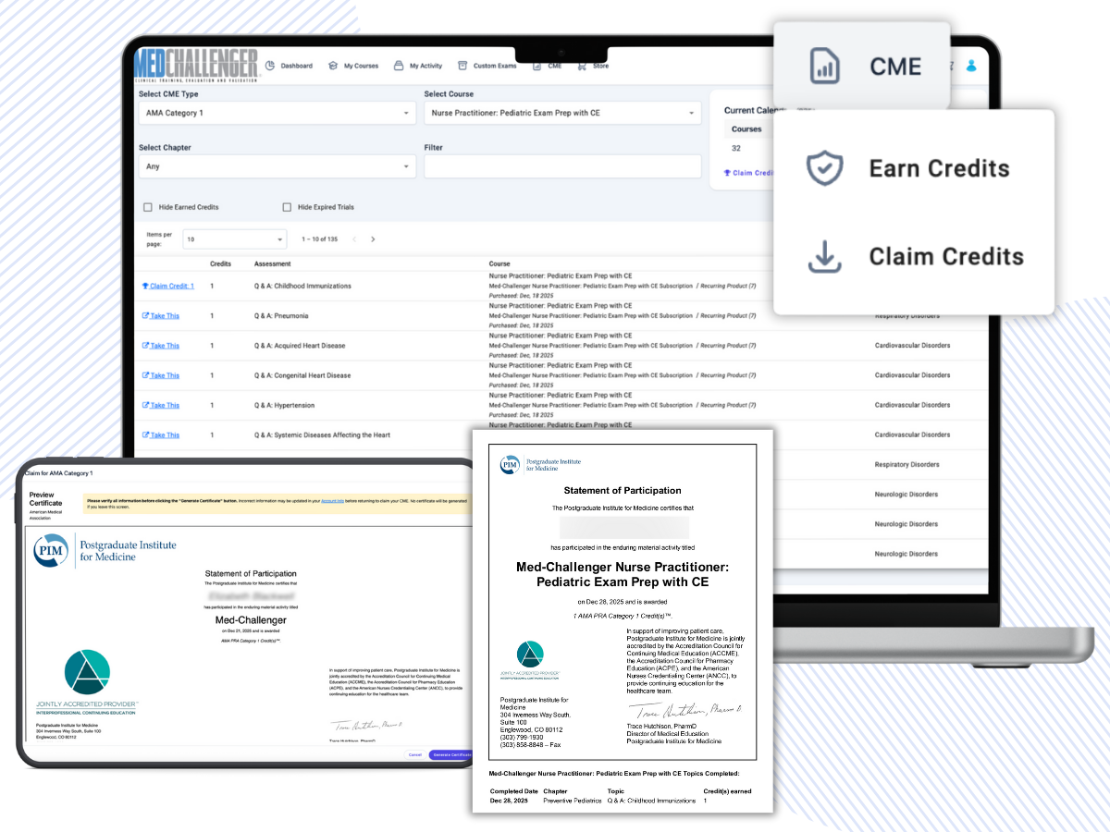Type in the Filter input field
This screenshot has height=832, width=1110.
[x=562, y=166]
